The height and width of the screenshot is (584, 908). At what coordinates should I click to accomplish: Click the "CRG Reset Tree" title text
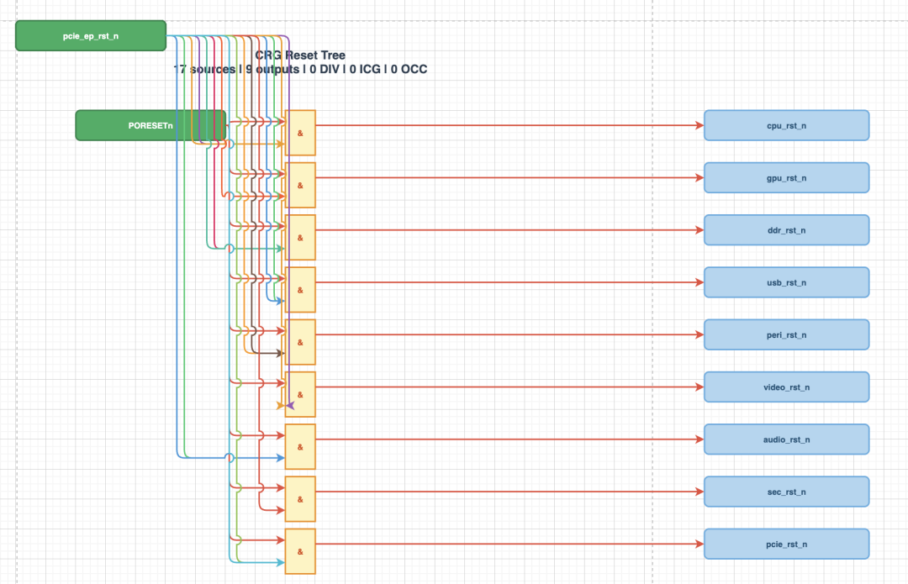click(x=300, y=55)
